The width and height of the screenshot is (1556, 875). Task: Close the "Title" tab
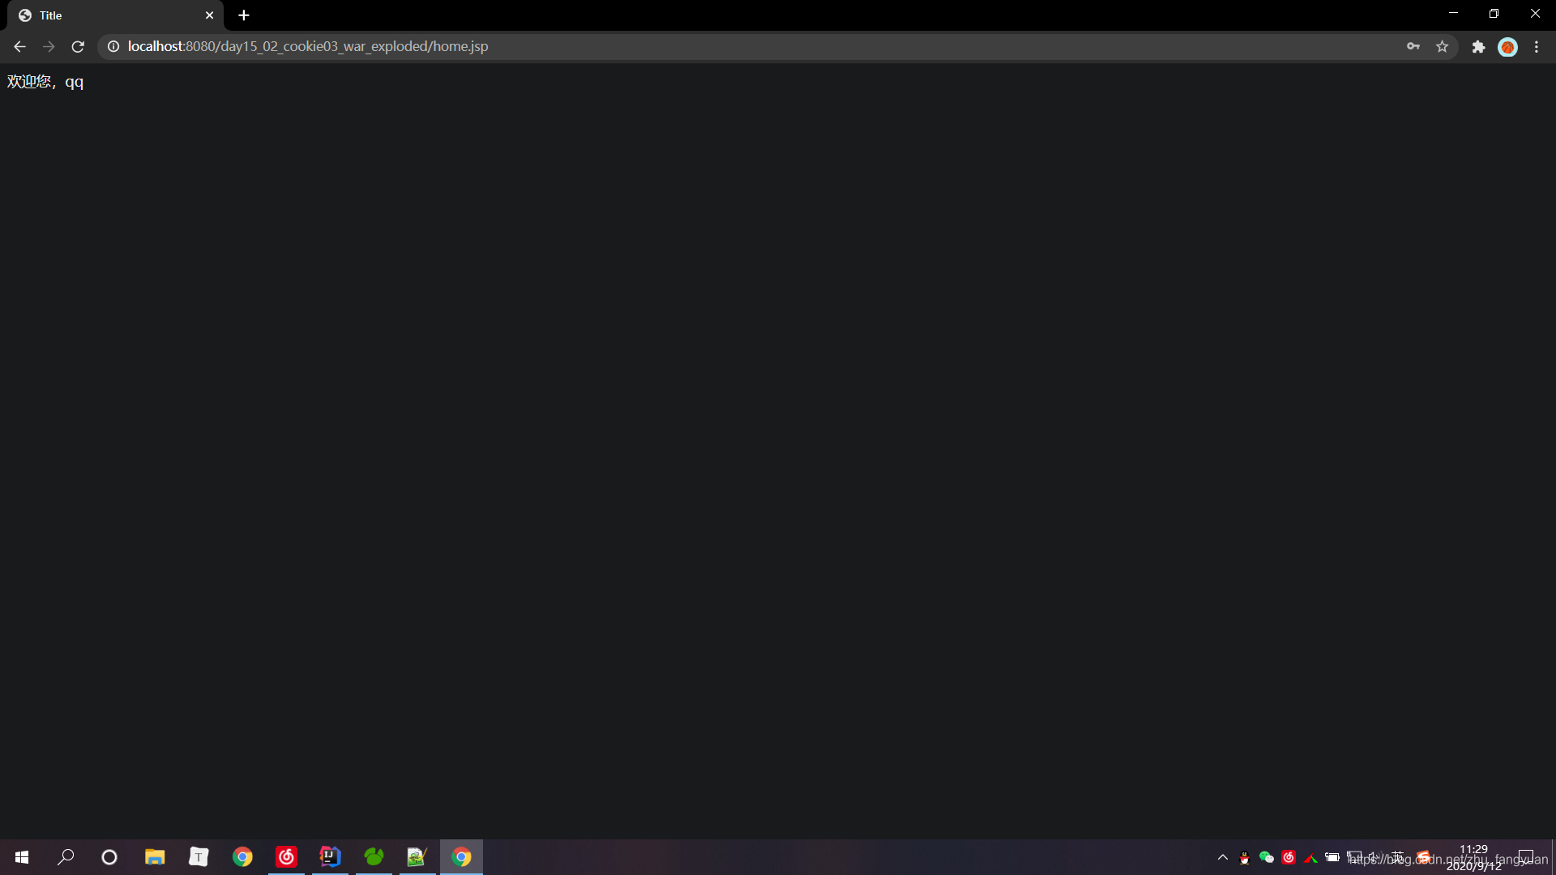pyautogui.click(x=209, y=15)
